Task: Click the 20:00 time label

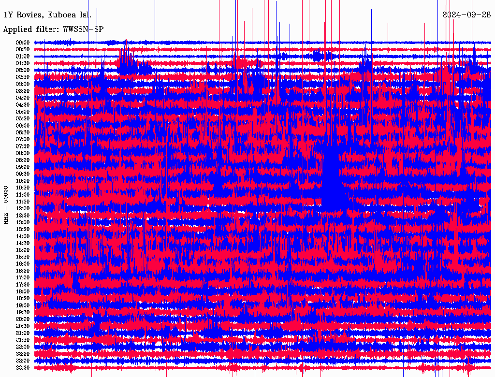Action: click(23, 319)
